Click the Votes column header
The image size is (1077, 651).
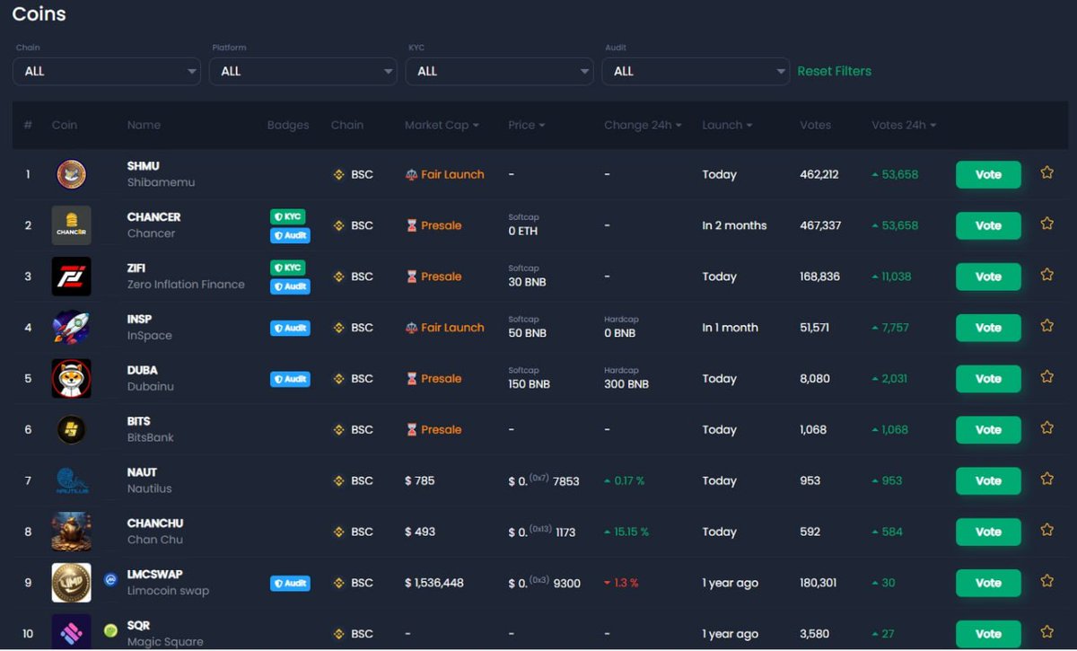click(x=816, y=125)
